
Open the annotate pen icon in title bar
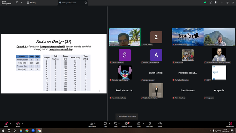[211, 3]
